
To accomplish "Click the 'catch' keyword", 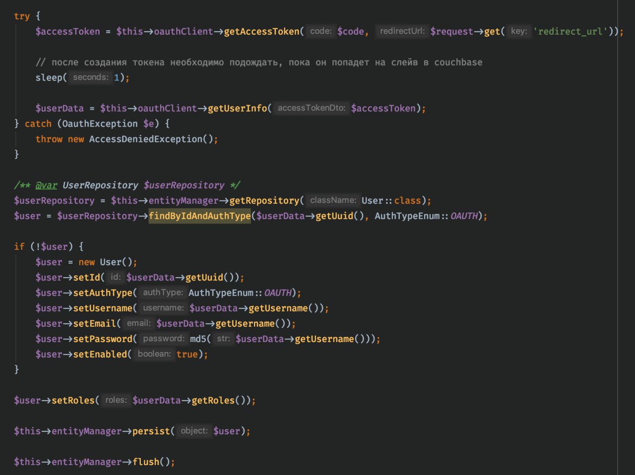I will [x=38, y=123].
